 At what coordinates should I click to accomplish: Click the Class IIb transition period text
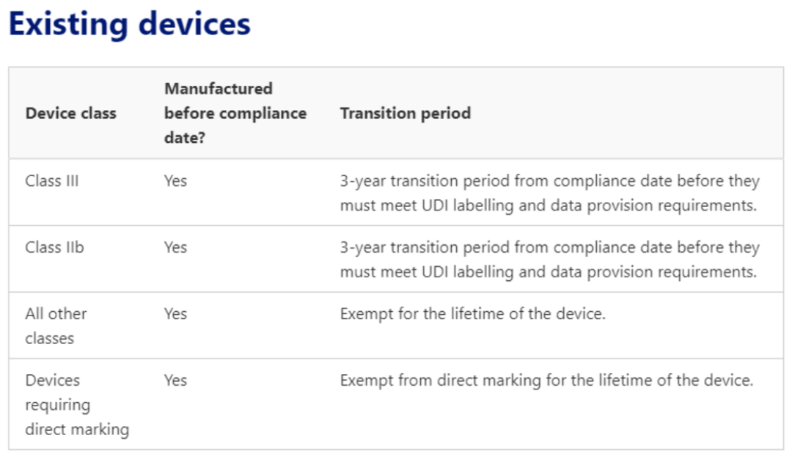point(549,260)
